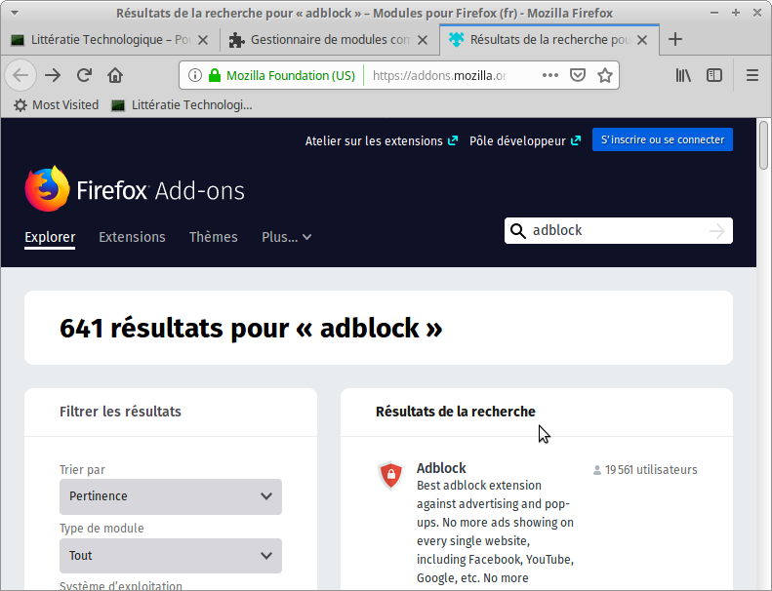Bookmark this page with star icon
The image size is (772, 591).
click(x=604, y=75)
